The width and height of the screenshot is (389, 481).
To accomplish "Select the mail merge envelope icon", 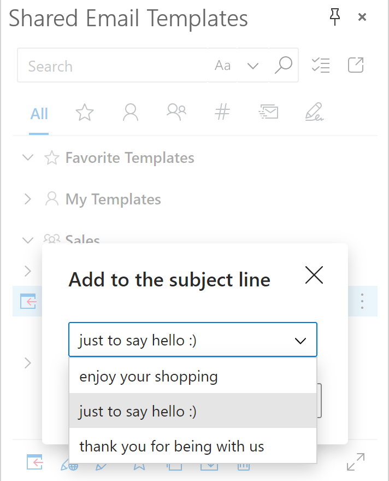I will 268,112.
